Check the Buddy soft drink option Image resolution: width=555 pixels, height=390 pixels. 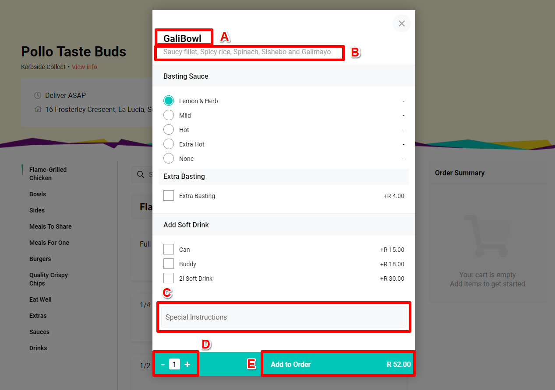[x=169, y=264]
